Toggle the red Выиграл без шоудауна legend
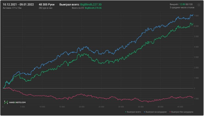 (x=182, y=112)
